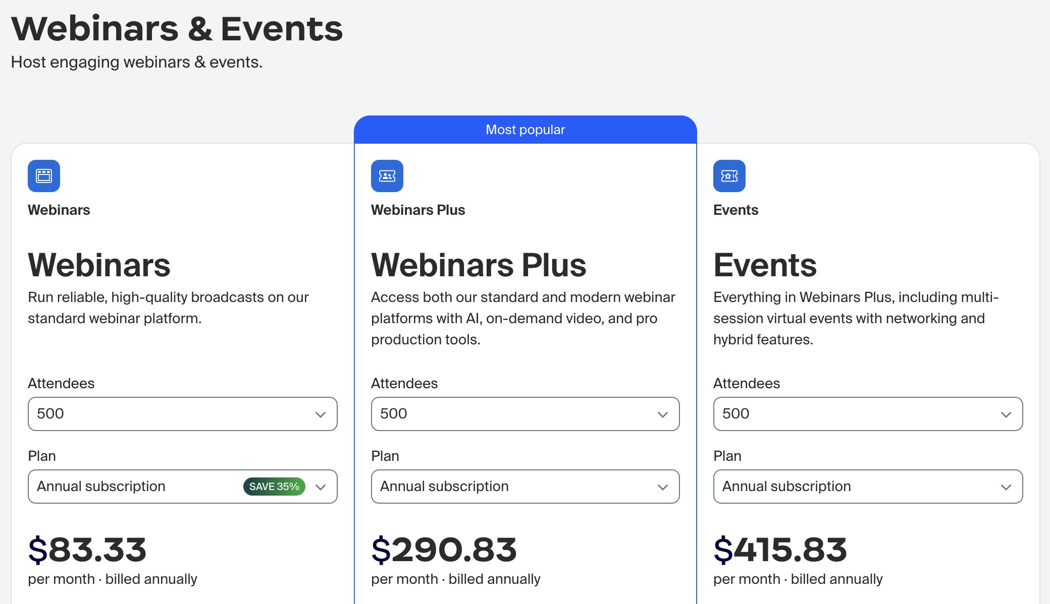
Task: Click the Most popular banner
Action: point(525,129)
